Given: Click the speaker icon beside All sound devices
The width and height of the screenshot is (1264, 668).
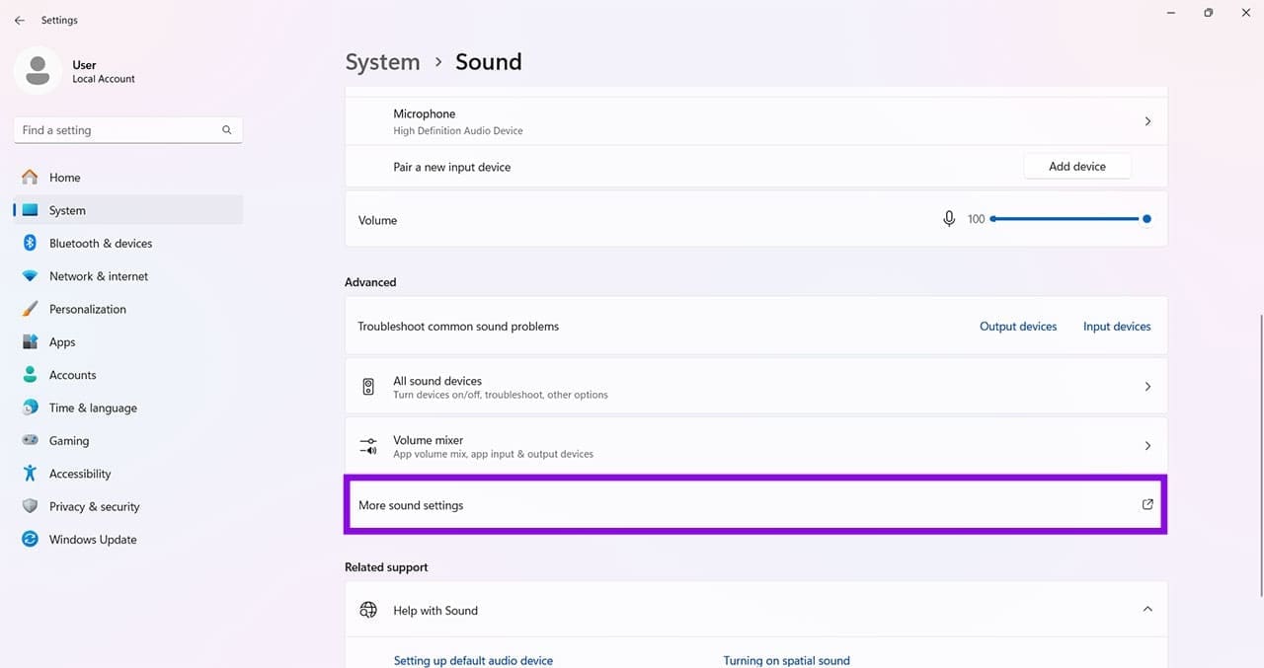Looking at the screenshot, I should pyautogui.click(x=368, y=387).
